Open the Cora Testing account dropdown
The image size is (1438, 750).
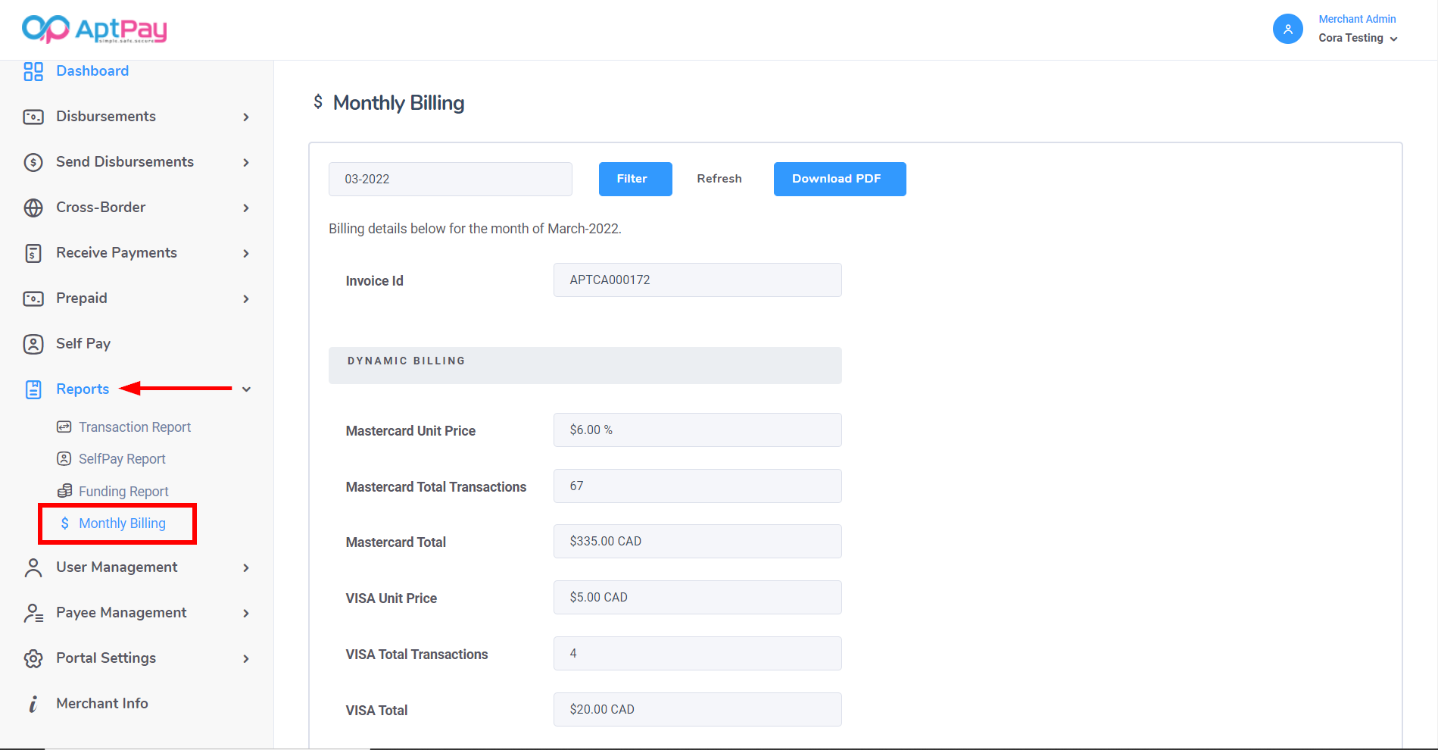(1358, 38)
